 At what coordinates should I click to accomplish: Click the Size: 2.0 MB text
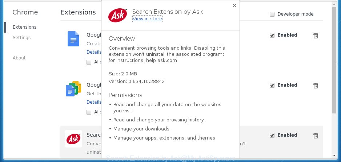123,74
